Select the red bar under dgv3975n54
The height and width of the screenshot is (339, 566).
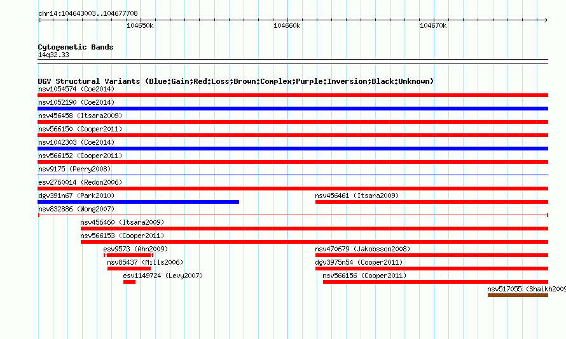pos(432,269)
